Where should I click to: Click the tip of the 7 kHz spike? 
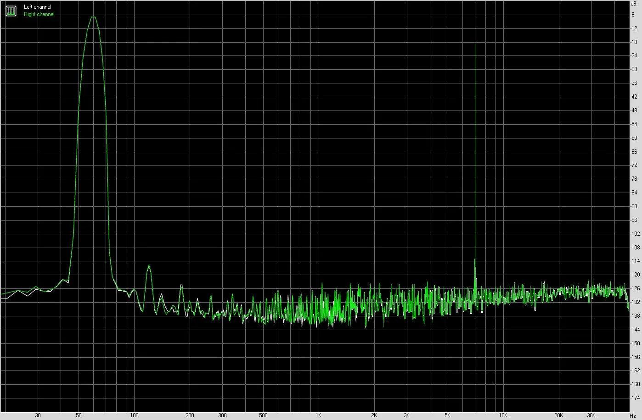point(475,44)
